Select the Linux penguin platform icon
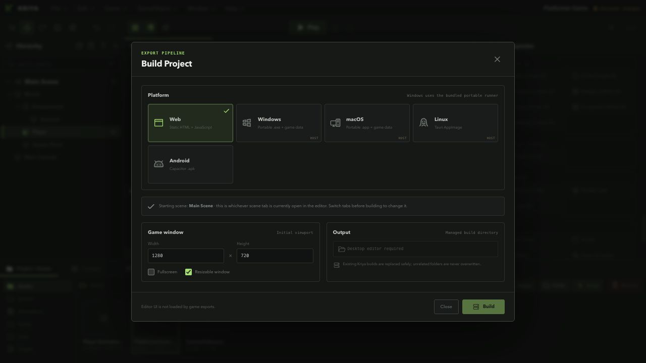The height and width of the screenshot is (363, 646). (423, 123)
